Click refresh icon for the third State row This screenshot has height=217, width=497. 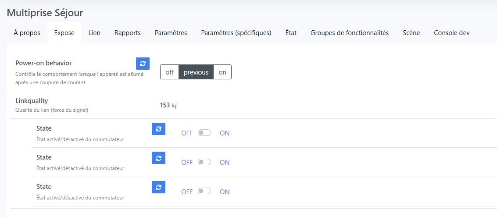tap(158, 188)
